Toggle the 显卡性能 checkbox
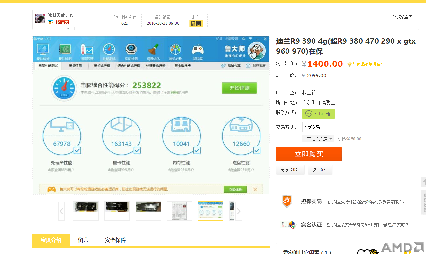Viewport: 426px width, 254px height. tap(137, 150)
